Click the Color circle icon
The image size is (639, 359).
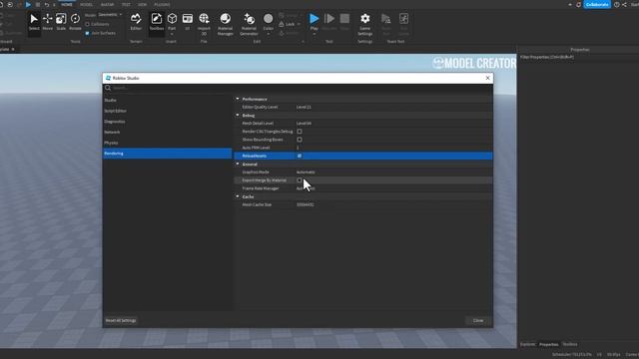click(x=269, y=19)
